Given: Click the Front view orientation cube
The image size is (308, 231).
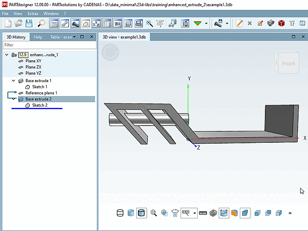Looking at the screenshot, I should click(x=288, y=64).
